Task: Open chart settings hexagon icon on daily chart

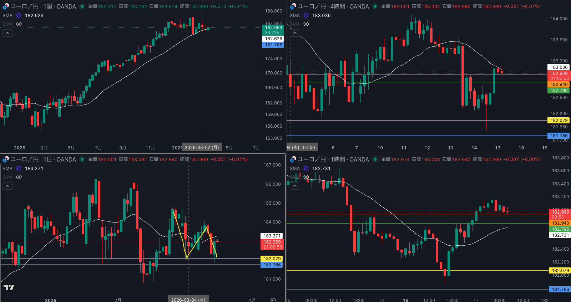Action: coord(273,300)
